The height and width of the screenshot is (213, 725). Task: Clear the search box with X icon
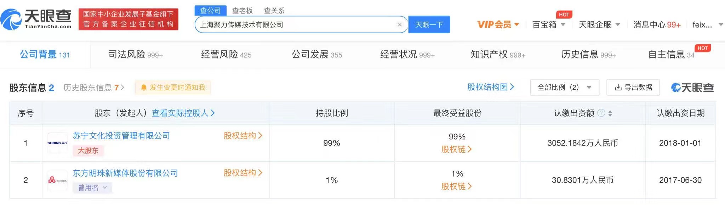tap(400, 25)
